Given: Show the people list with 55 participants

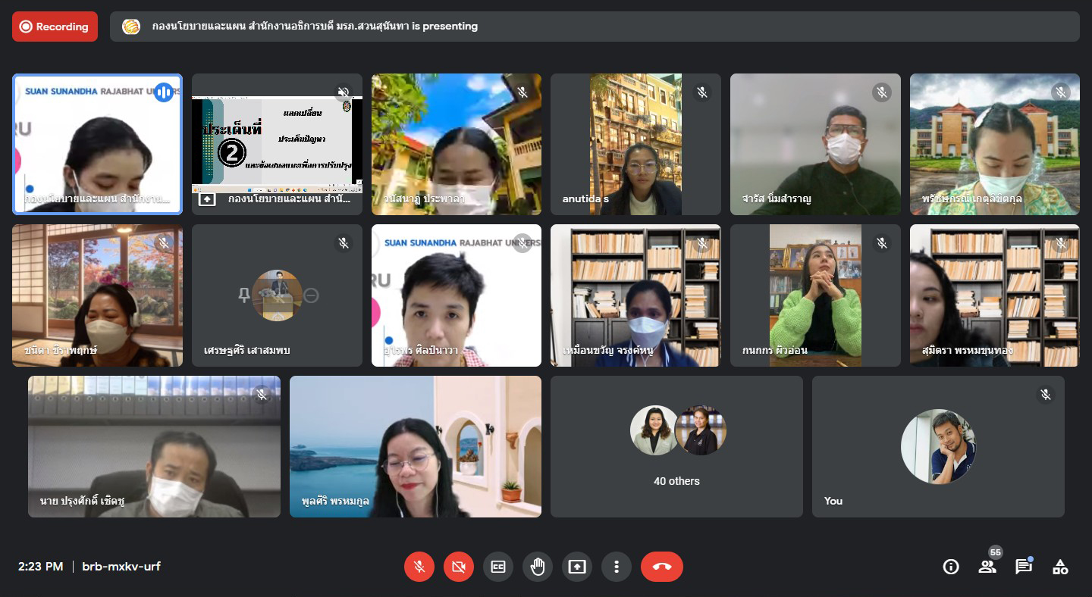Looking at the screenshot, I should pos(987,567).
